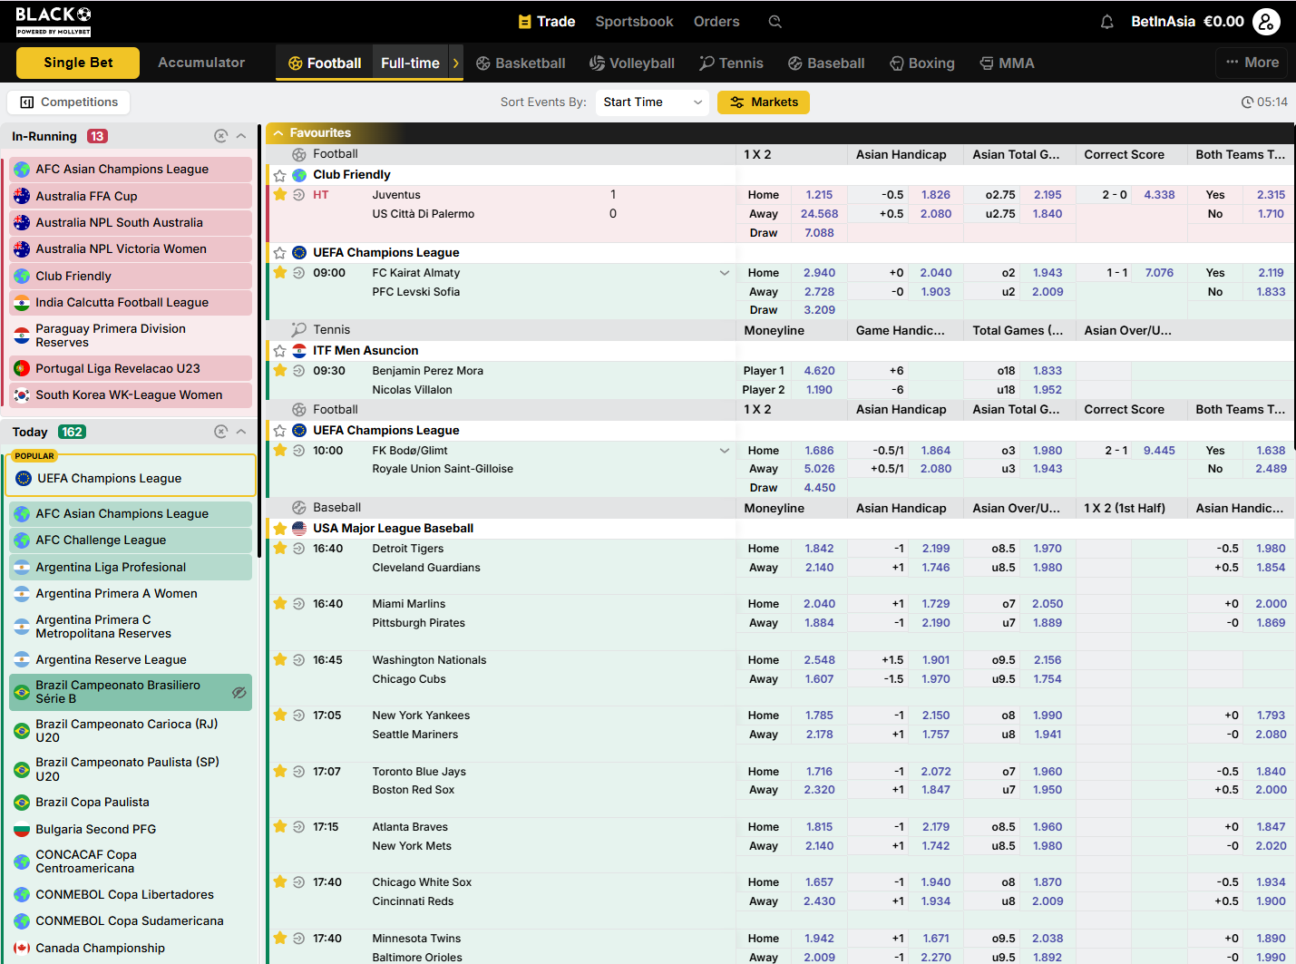
Task: Open history icon for New York Yankees
Action: click(x=298, y=716)
